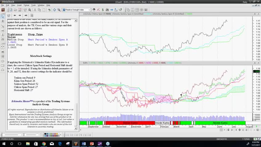Select the triangle drawing tool
261x147 pixels.
2,70
